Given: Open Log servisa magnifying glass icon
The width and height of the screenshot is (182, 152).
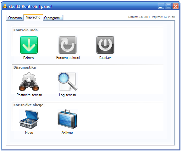Looking at the screenshot, I should [x=68, y=81].
